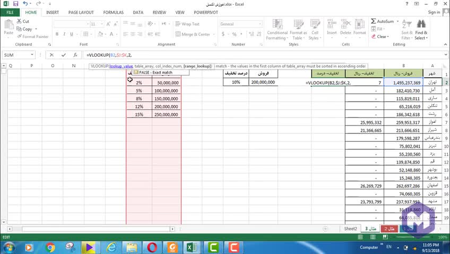Expand the Copy dropdown arrow
The width and height of the screenshot is (450, 254).
pyautogui.click(x=36, y=29)
